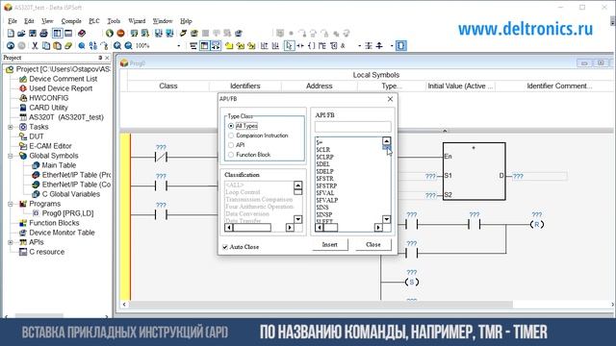
Task: Click the Coil parentheses icon
Action: coord(311,46)
